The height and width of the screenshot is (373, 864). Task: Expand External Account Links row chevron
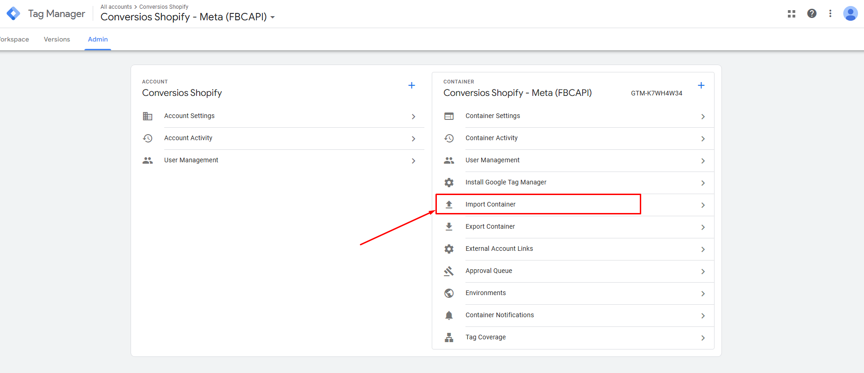point(703,249)
